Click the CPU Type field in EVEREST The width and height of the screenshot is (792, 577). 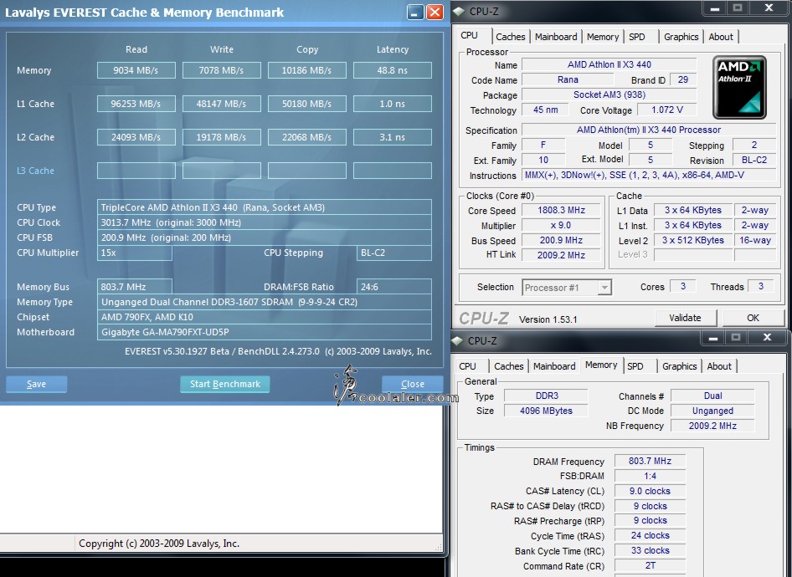click(265, 207)
